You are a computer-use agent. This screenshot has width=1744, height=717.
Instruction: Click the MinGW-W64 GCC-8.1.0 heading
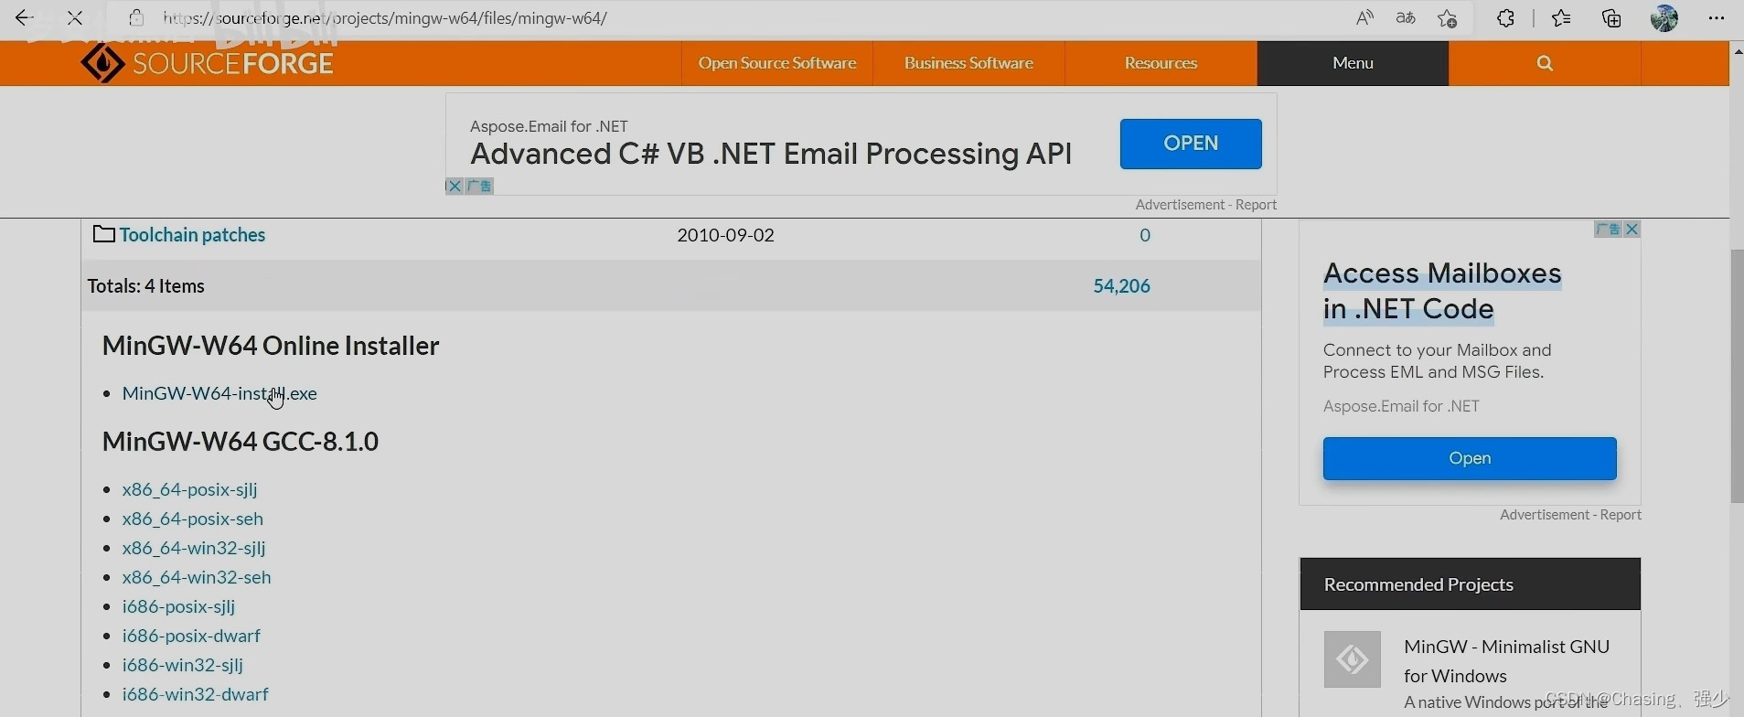(x=241, y=442)
